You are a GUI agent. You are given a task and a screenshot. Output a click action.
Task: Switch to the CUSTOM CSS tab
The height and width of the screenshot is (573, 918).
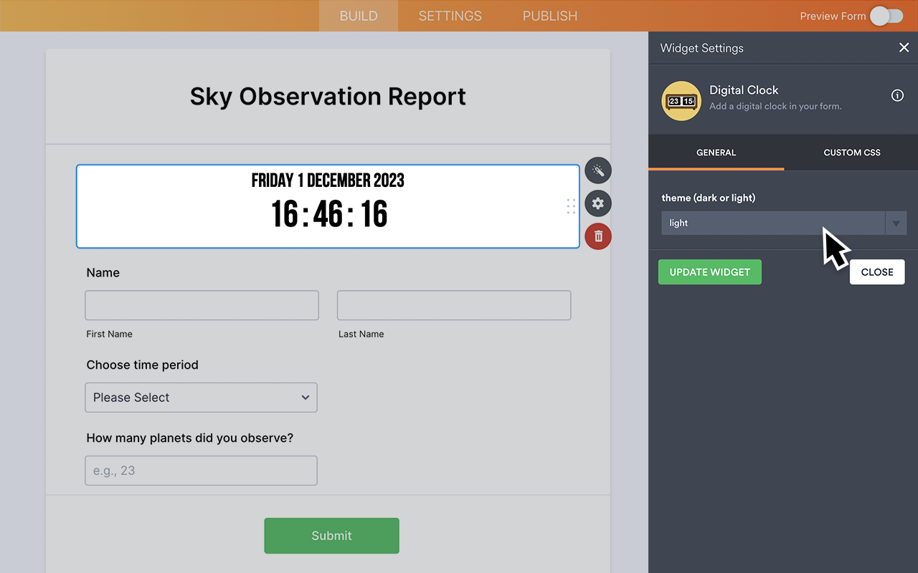point(851,153)
